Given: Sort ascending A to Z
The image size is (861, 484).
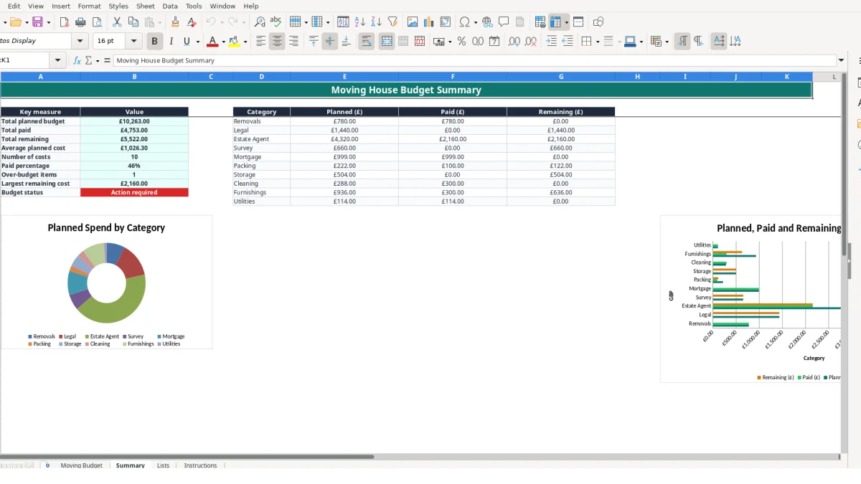Looking at the screenshot, I should pyautogui.click(x=360, y=22).
